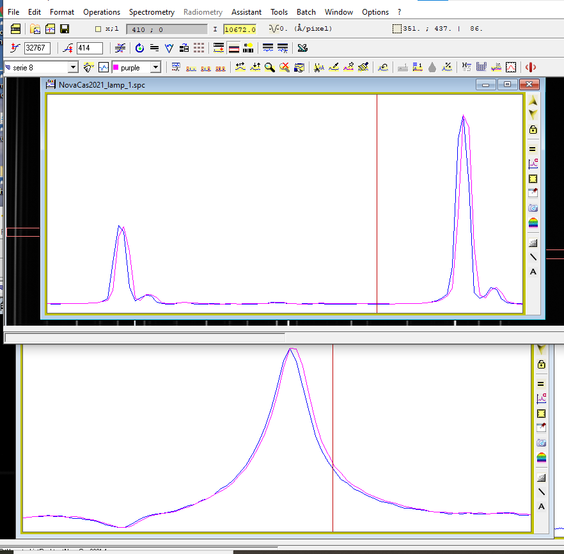The height and width of the screenshot is (554, 564).
Task: Click the 32767 threshold input field
Action: (x=37, y=48)
